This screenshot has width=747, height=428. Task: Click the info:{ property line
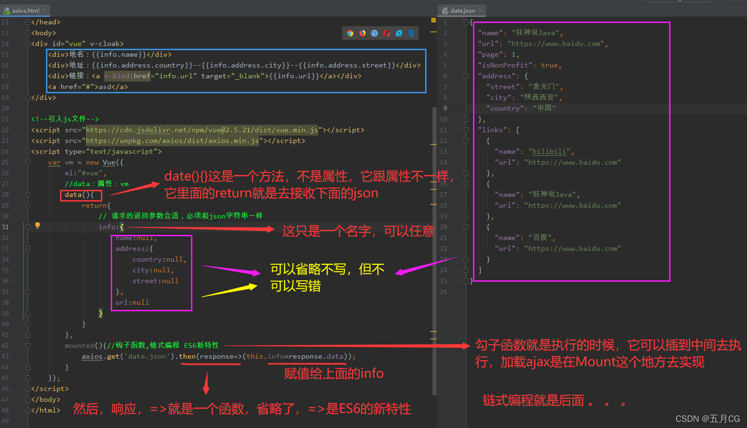point(111,227)
